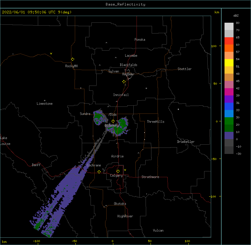Click the orange 60-57 dBZ legend swatch

tap(229, 48)
